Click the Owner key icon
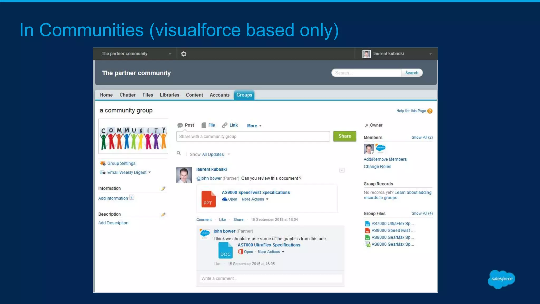 pyautogui.click(x=366, y=125)
